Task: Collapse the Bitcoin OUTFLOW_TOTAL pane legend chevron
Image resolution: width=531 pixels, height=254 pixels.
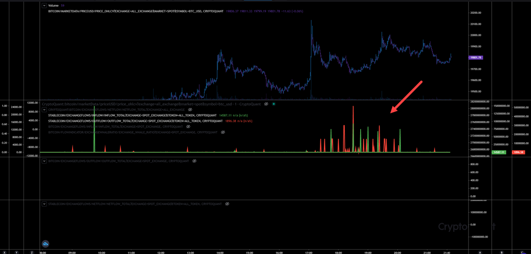Action: 44,161
